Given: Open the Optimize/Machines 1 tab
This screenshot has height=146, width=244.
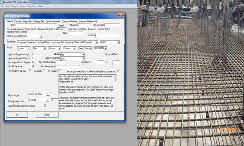Looking at the screenshot, I should [54, 21].
